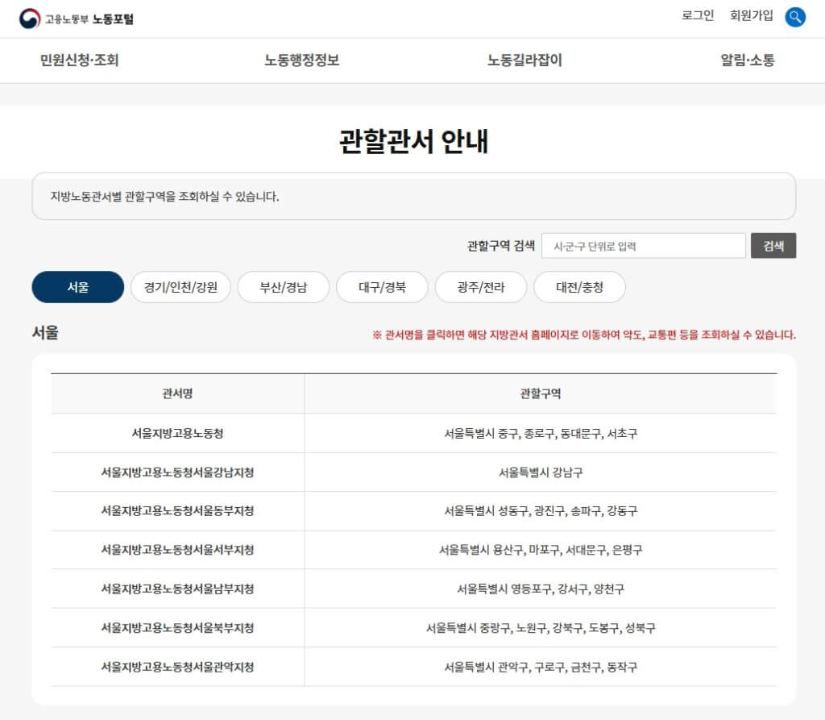Open the blue search magnifier icon

tap(795, 17)
